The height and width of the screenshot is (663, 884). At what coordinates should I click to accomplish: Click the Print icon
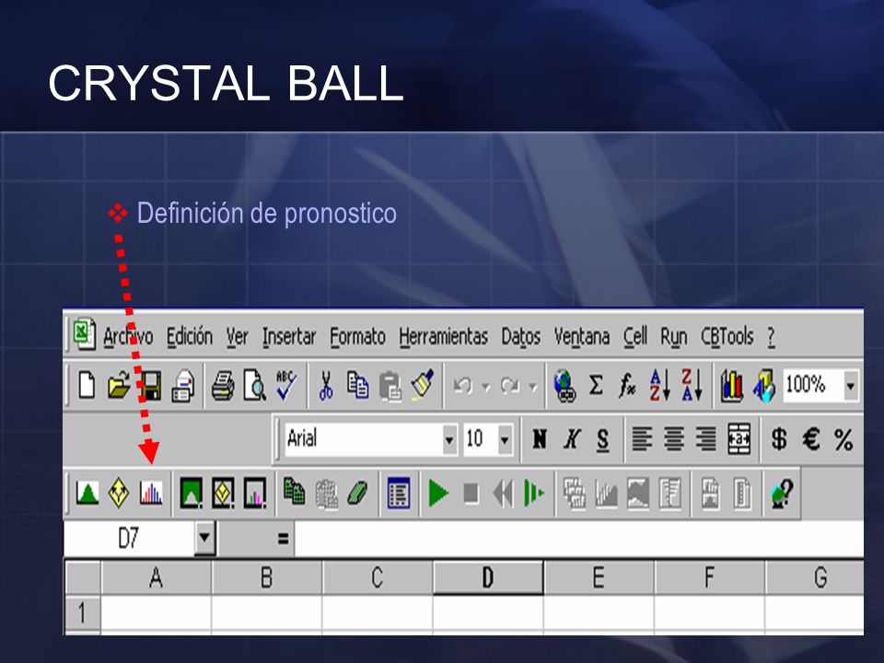223,386
